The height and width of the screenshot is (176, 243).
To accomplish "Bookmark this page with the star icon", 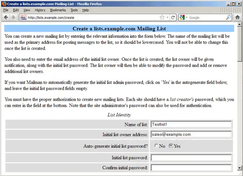I will pyautogui.click(x=162, y=17).
